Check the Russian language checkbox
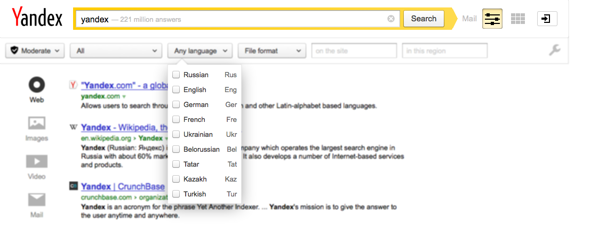590x230 pixels. pos(176,75)
